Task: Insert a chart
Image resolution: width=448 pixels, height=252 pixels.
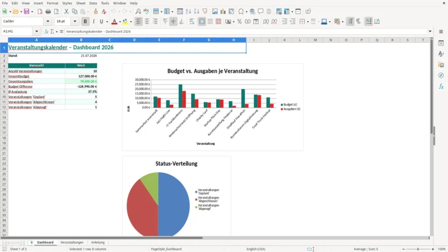Action: [223, 11]
